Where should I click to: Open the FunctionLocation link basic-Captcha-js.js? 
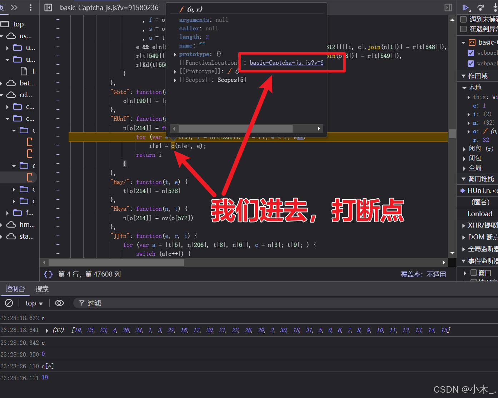[x=287, y=63]
